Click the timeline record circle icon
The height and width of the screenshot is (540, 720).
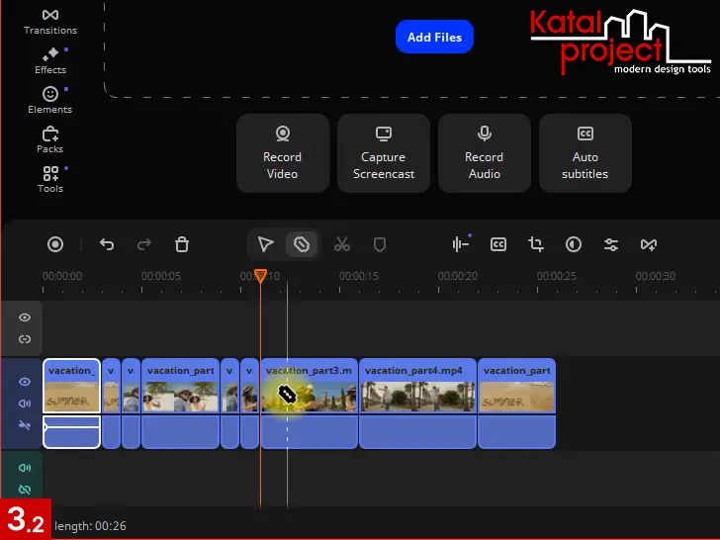tap(55, 244)
